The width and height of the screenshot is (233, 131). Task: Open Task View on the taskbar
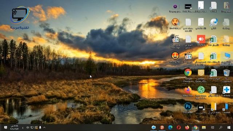point(213,127)
